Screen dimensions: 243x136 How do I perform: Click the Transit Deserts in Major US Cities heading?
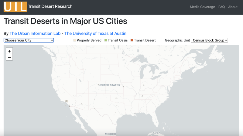tap(65, 21)
